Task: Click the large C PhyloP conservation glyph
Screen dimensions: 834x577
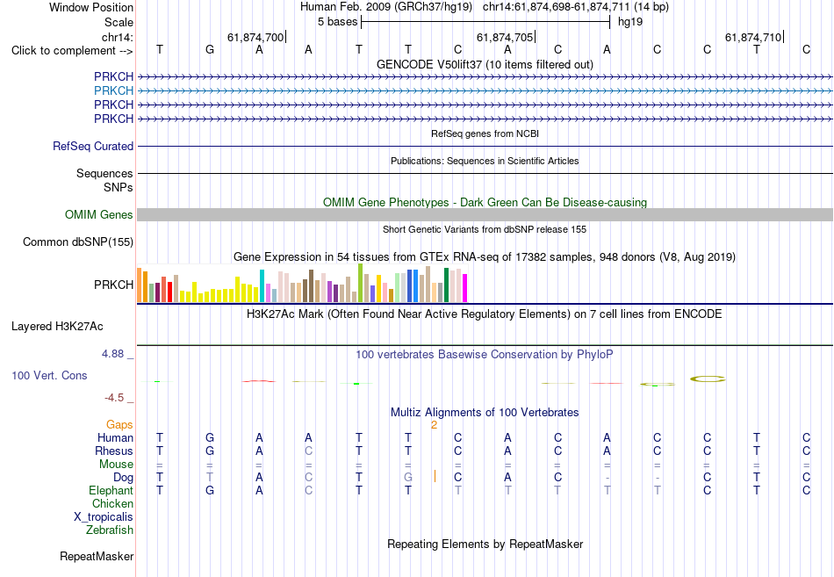Action: [708, 379]
